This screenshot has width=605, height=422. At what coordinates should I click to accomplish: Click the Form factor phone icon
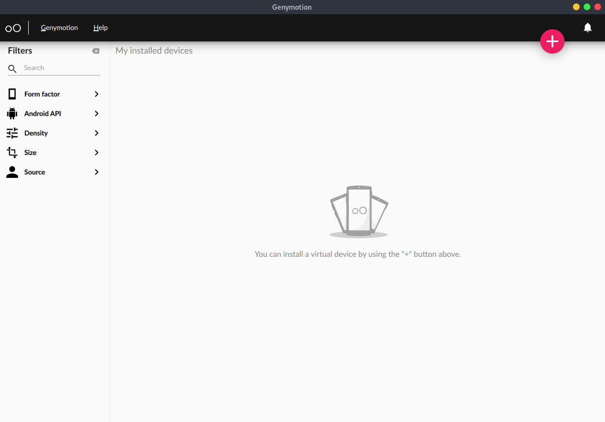tap(12, 94)
